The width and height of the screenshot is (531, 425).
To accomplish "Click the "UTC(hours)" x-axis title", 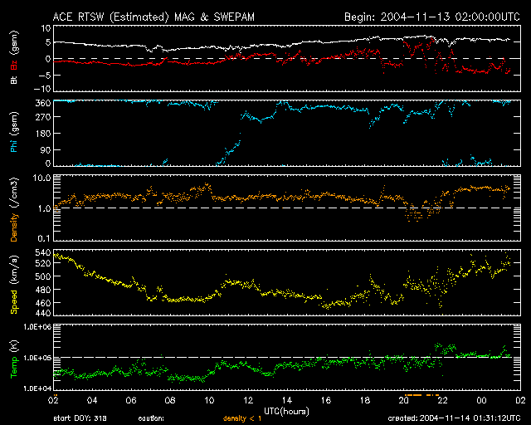I will click(x=286, y=412).
